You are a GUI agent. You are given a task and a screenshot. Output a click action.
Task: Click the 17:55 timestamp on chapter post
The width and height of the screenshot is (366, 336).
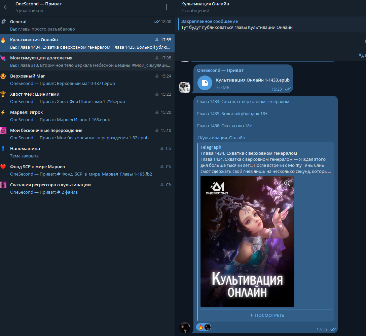pyautogui.click(x=322, y=330)
